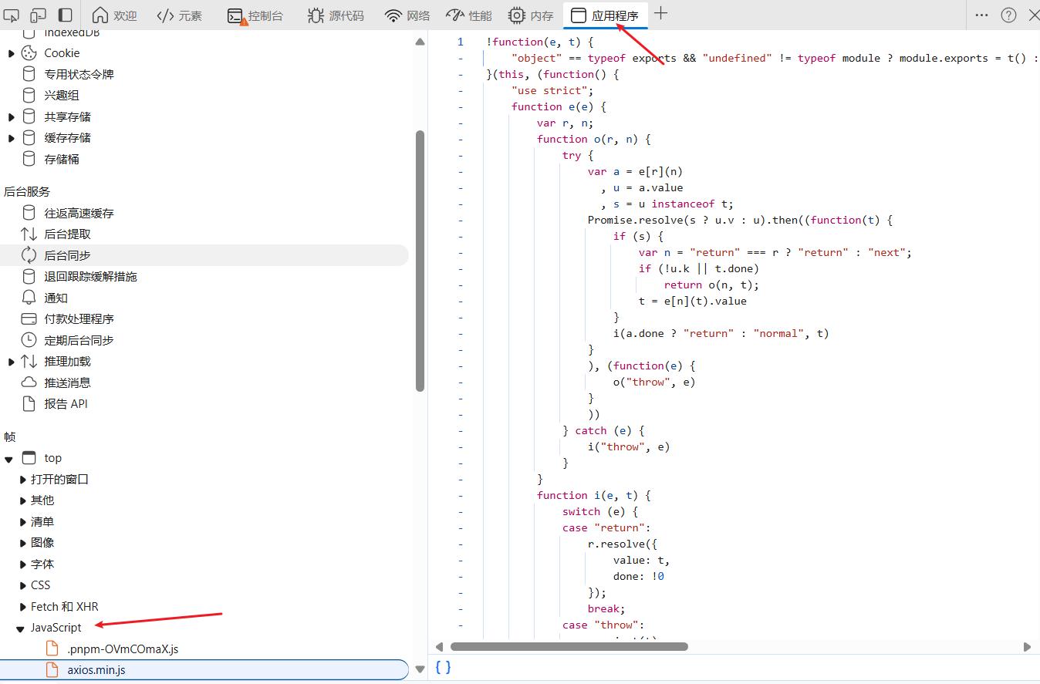Open the more options ellipsis menu
This screenshot has width=1040, height=684.
pyautogui.click(x=981, y=15)
